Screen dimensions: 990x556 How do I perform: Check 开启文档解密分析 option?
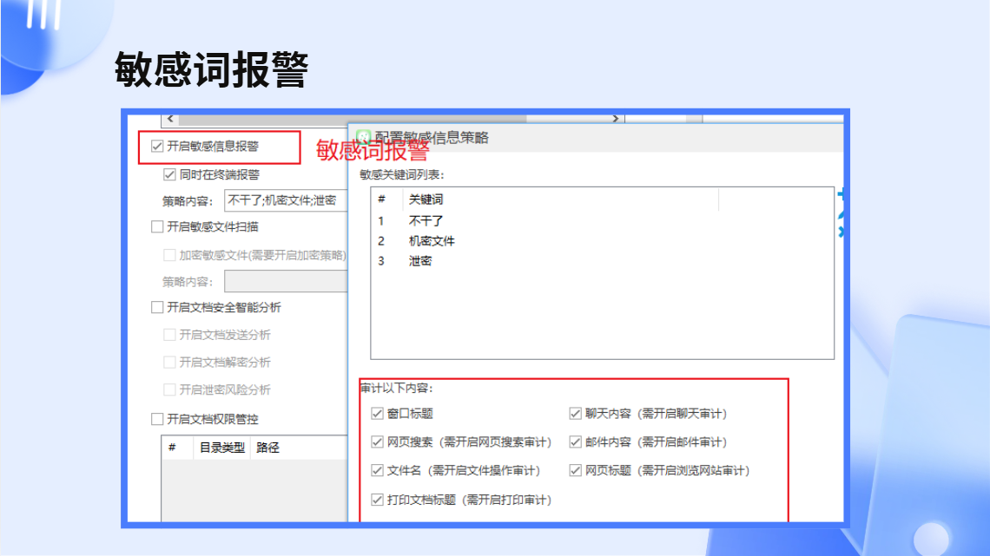pyautogui.click(x=169, y=362)
